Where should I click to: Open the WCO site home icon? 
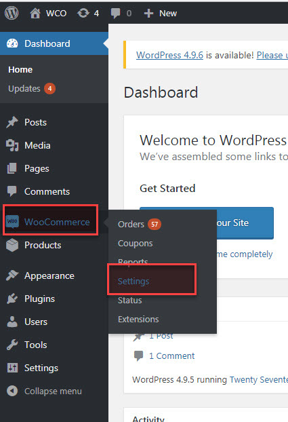click(x=35, y=13)
